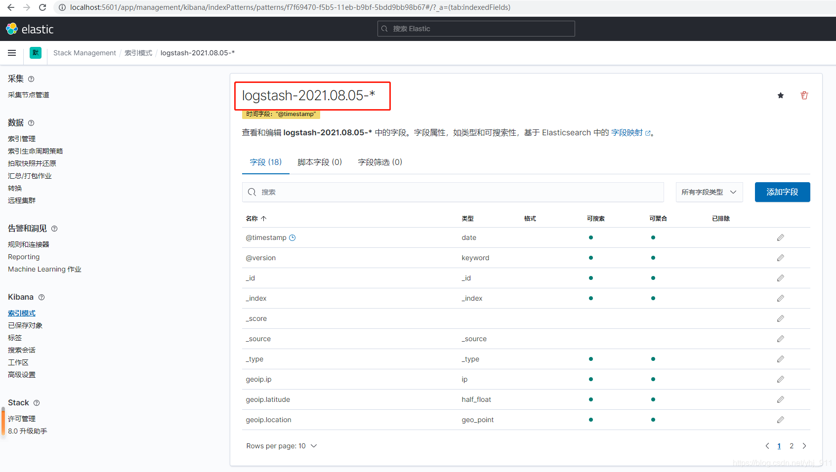This screenshot has width=836, height=472.
Task: Click the 搜索 Elastic global search box
Action: tap(476, 29)
